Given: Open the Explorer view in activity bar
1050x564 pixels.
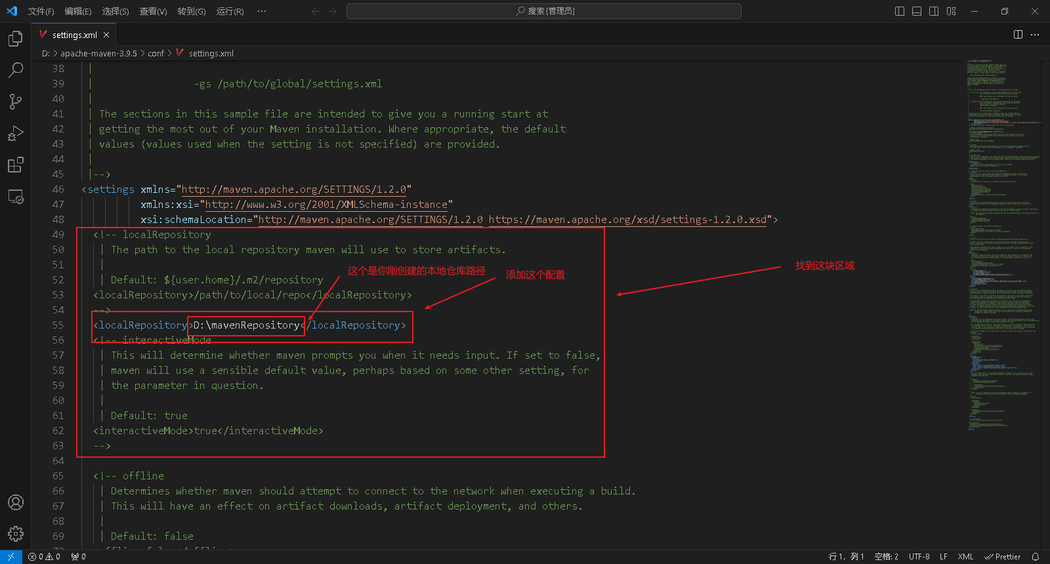Looking at the screenshot, I should point(16,39).
